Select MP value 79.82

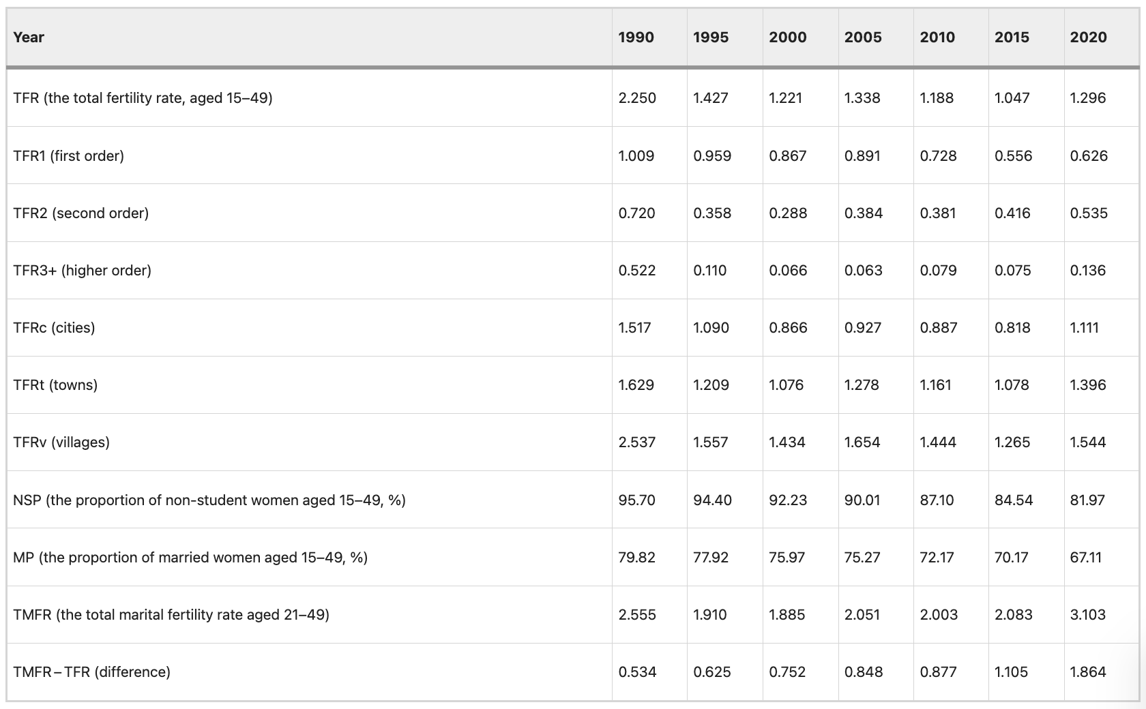[636, 558]
